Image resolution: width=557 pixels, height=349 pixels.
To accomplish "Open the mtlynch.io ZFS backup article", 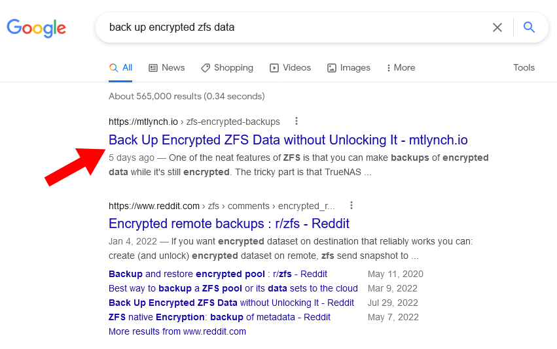I will point(288,140).
